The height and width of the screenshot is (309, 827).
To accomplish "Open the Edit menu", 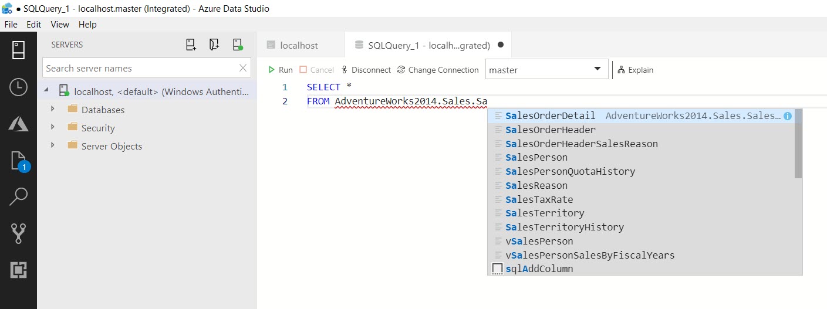I will click(x=34, y=25).
